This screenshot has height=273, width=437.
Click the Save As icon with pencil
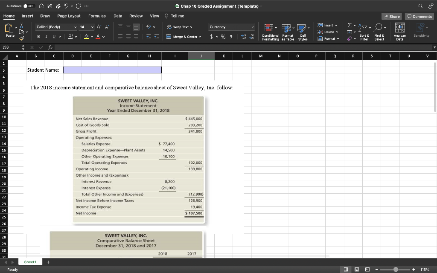58,6
